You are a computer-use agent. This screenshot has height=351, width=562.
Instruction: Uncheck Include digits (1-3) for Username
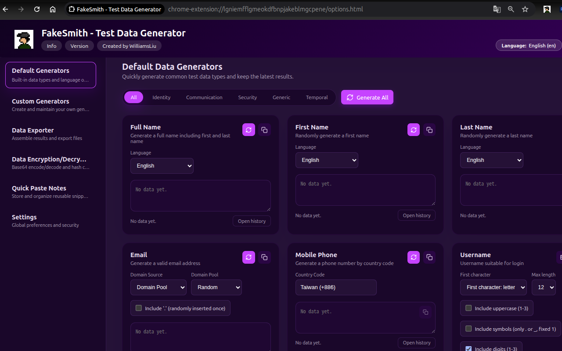(468, 349)
